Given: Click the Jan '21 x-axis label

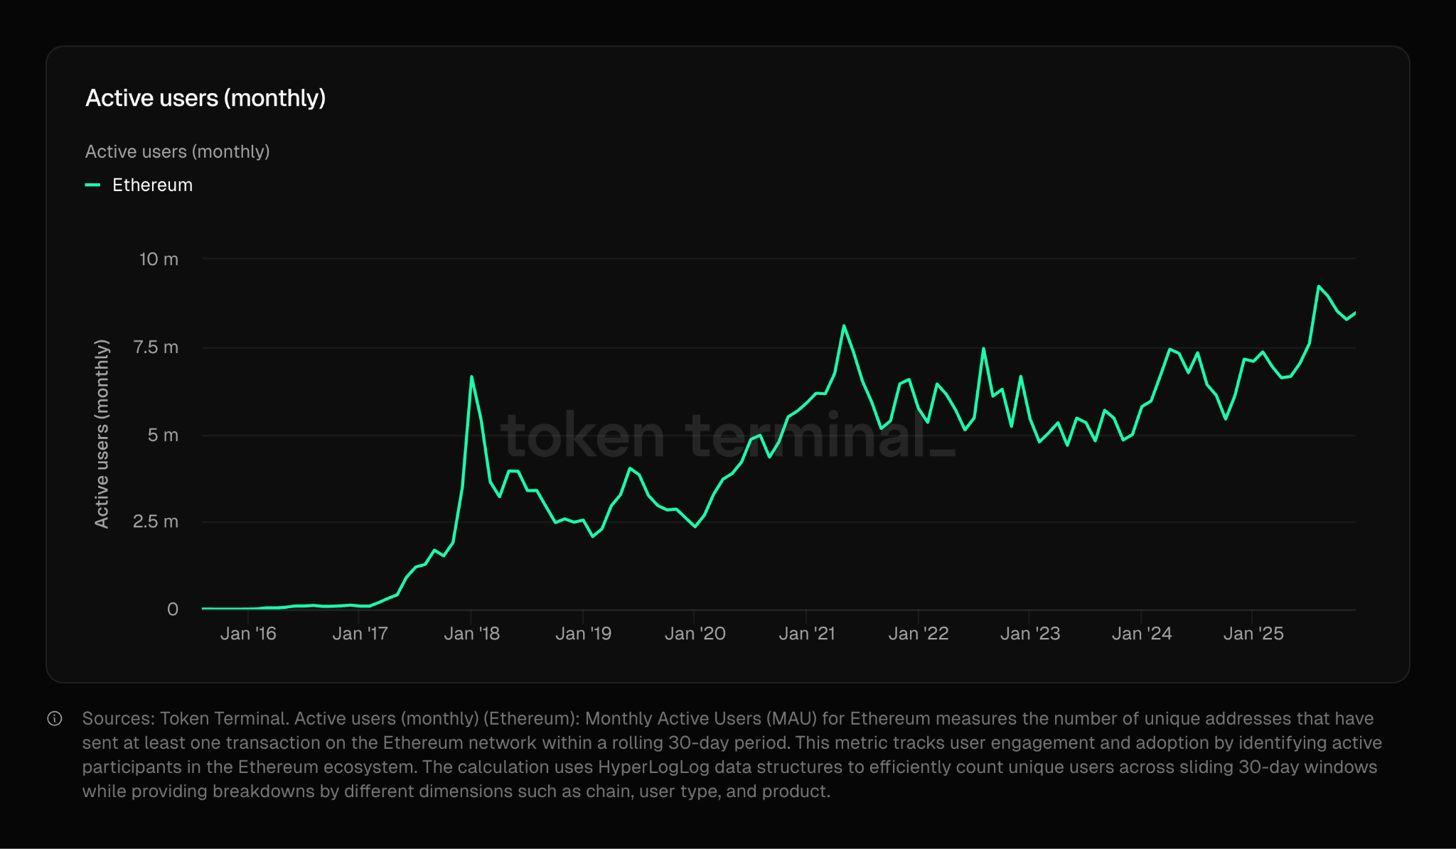Looking at the screenshot, I should pos(806,633).
